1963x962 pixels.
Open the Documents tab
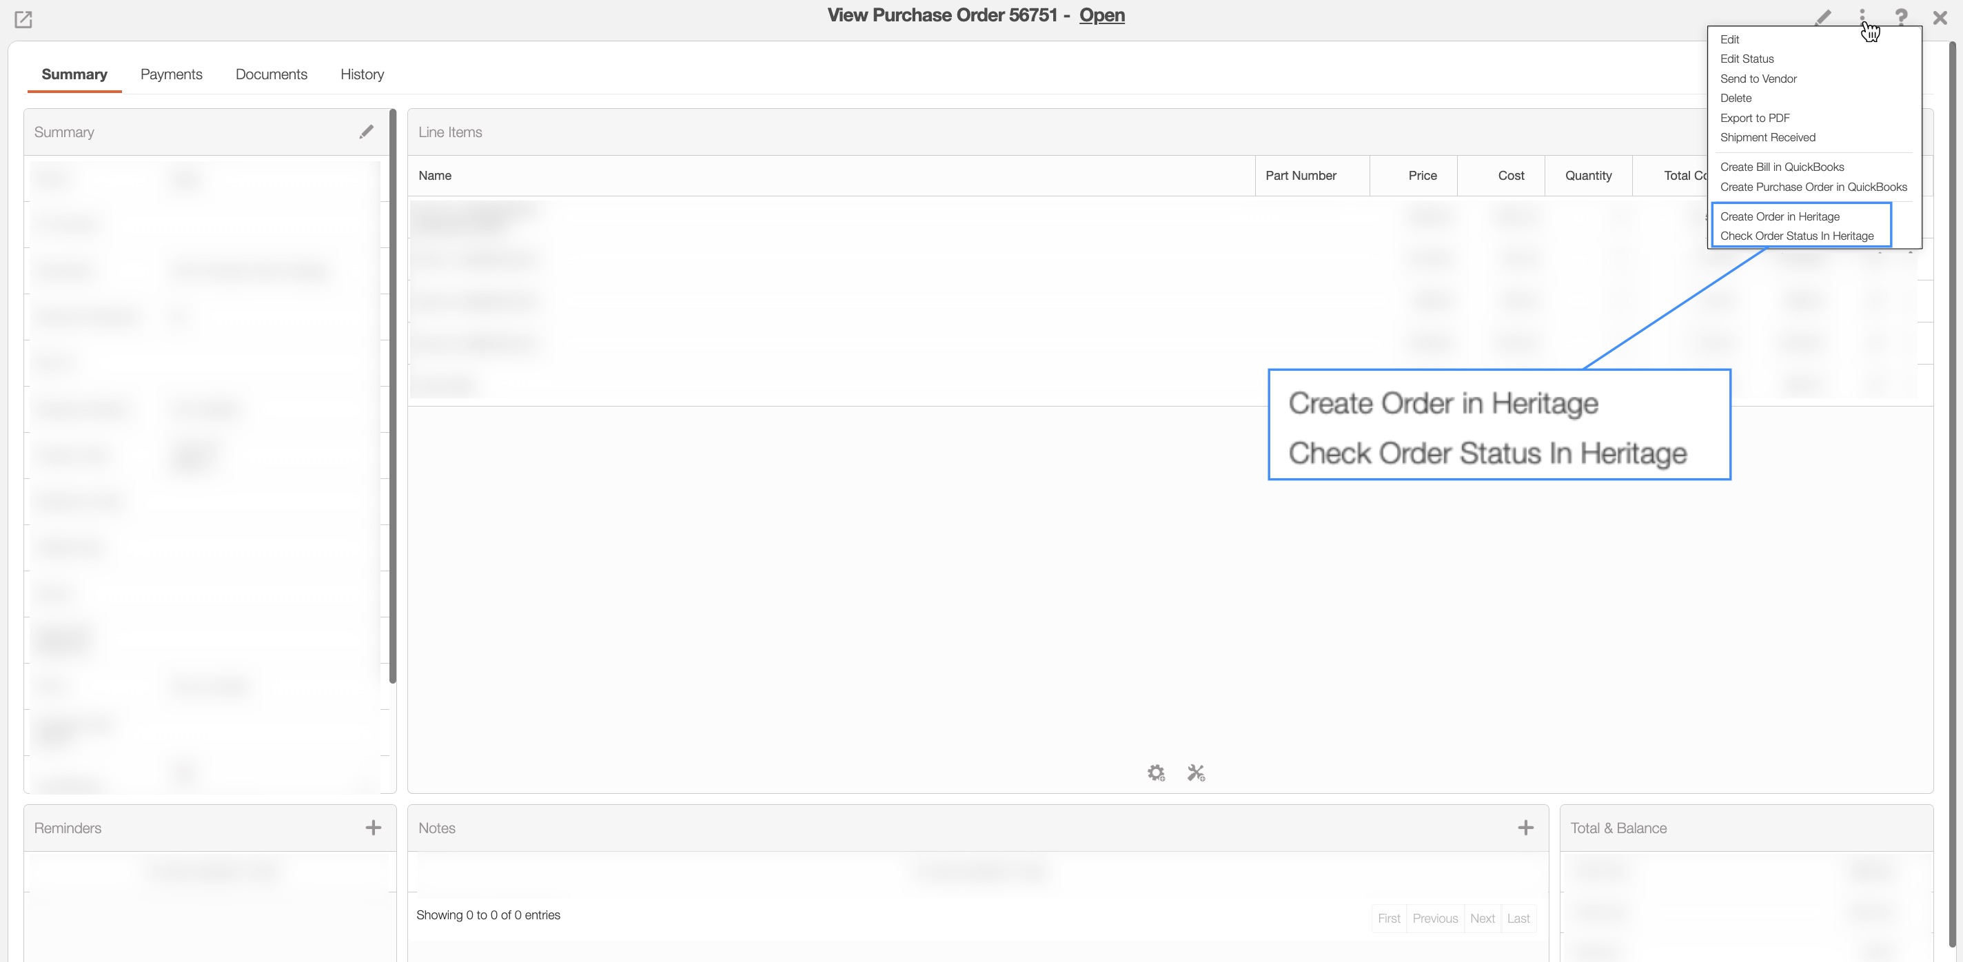coord(272,74)
